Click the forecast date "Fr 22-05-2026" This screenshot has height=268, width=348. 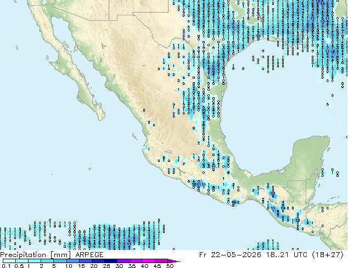point(230,255)
